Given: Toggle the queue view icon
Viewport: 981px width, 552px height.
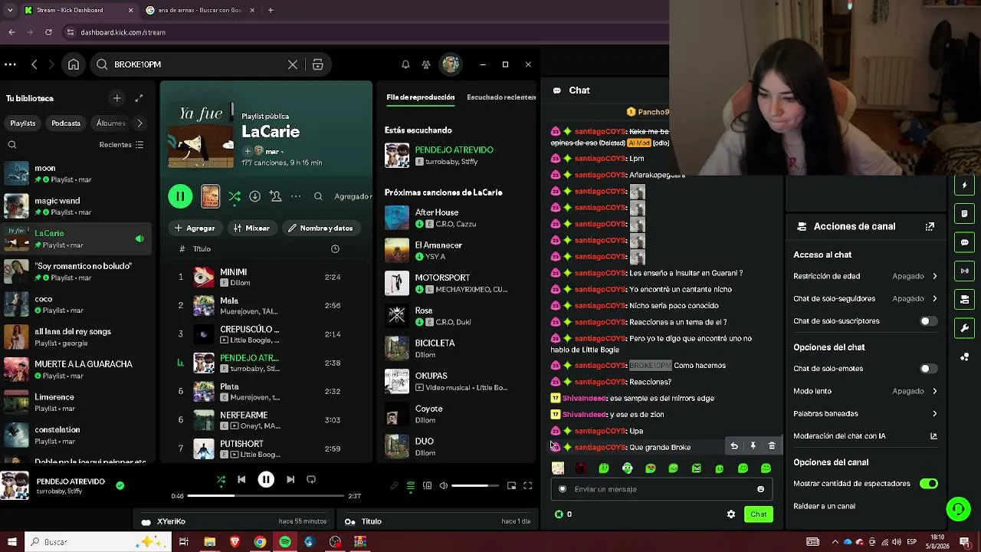Looking at the screenshot, I should coord(411,485).
